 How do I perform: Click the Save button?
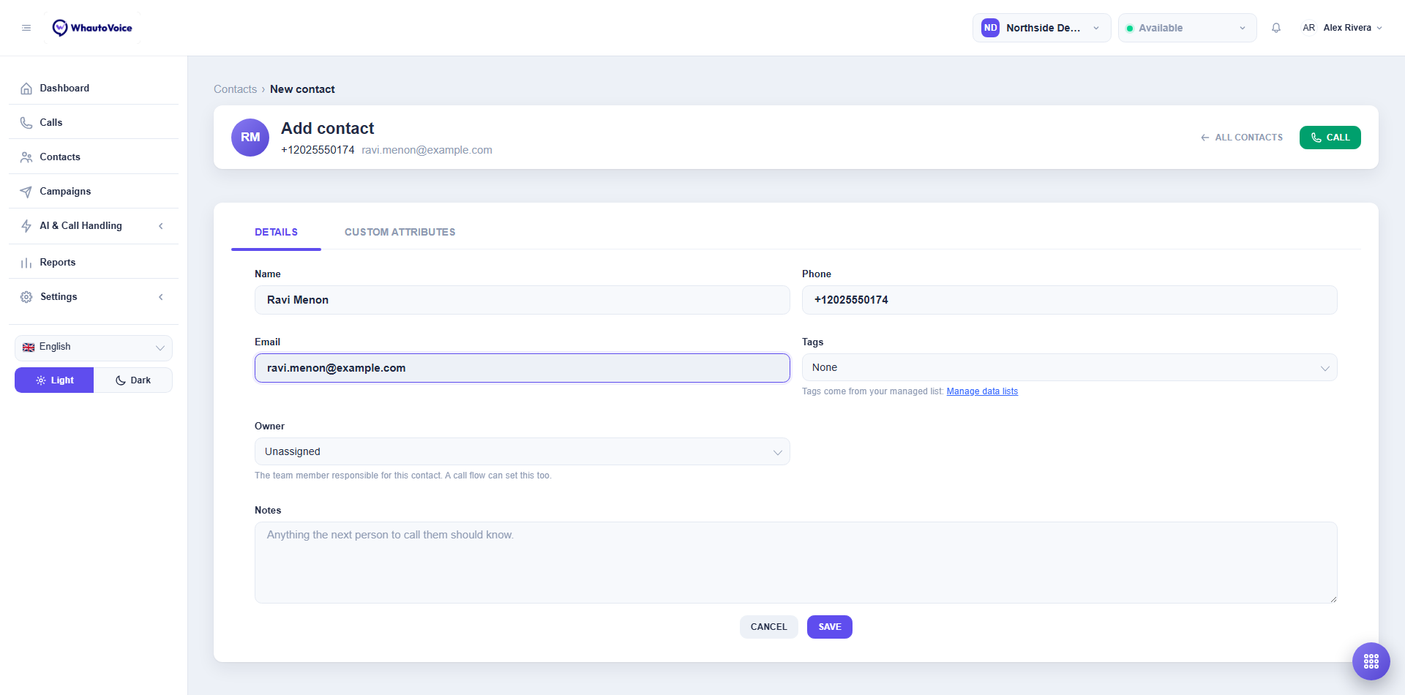pos(829,627)
